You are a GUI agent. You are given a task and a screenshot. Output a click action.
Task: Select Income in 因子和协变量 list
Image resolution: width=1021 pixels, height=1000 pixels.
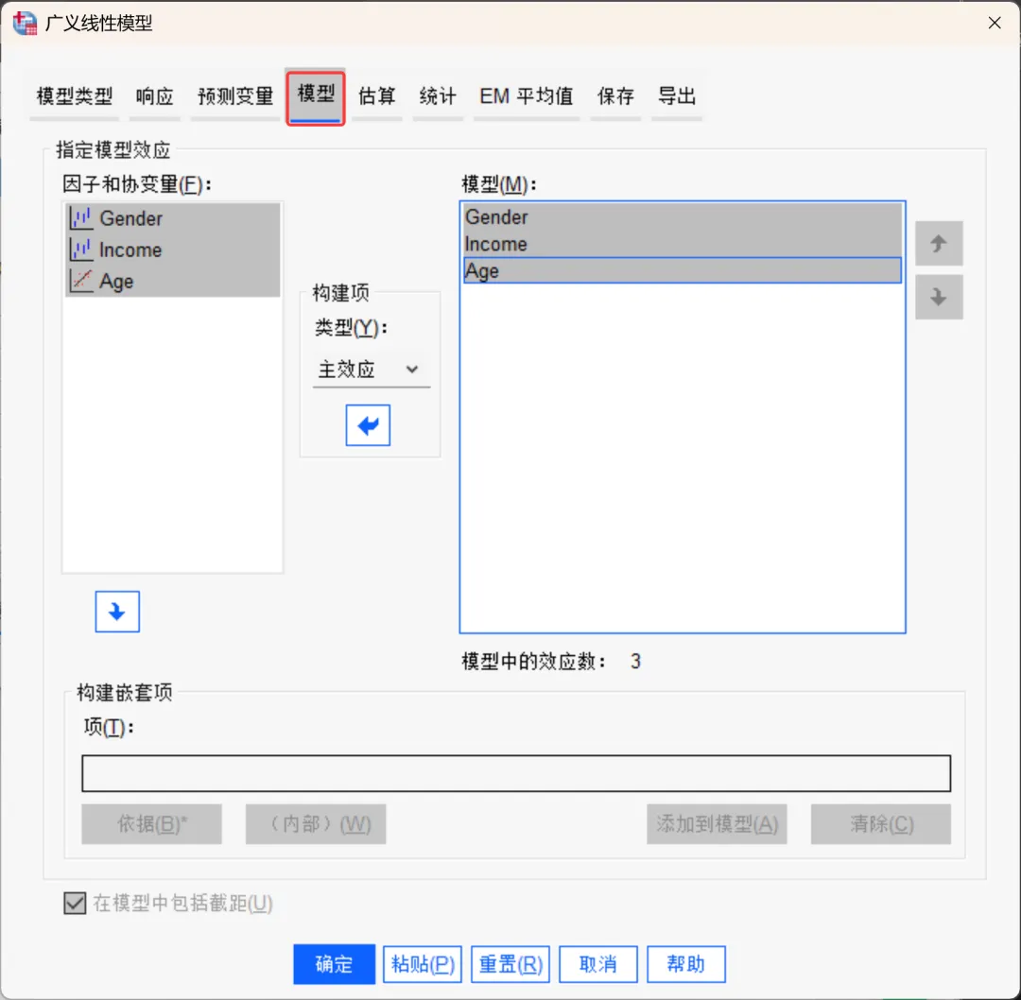click(x=173, y=250)
